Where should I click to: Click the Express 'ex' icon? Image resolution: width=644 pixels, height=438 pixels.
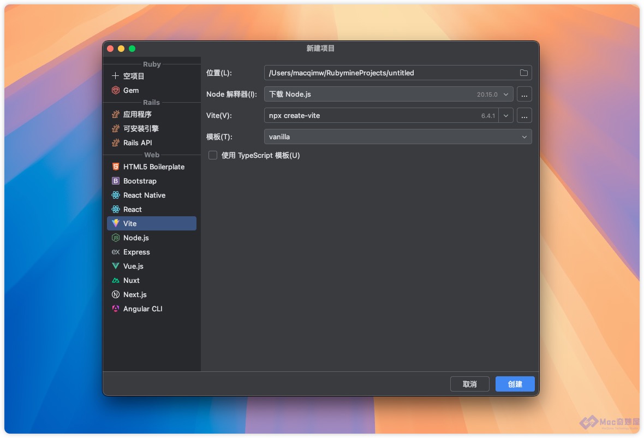click(116, 252)
